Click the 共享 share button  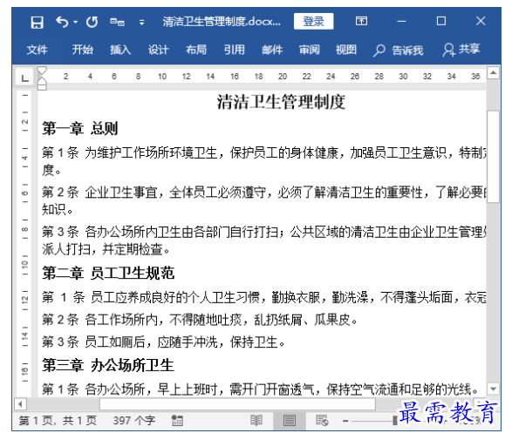tap(461, 50)
